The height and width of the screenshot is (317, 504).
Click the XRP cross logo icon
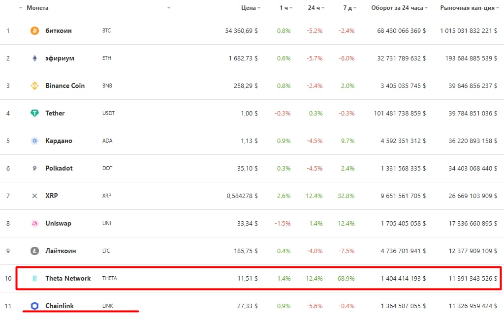pos(35,196)
